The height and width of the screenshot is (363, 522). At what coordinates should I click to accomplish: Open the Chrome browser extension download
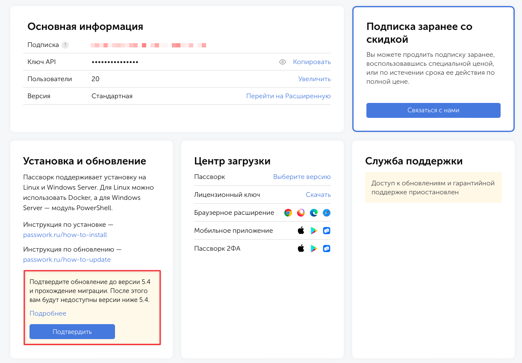[x=288, y=212]
